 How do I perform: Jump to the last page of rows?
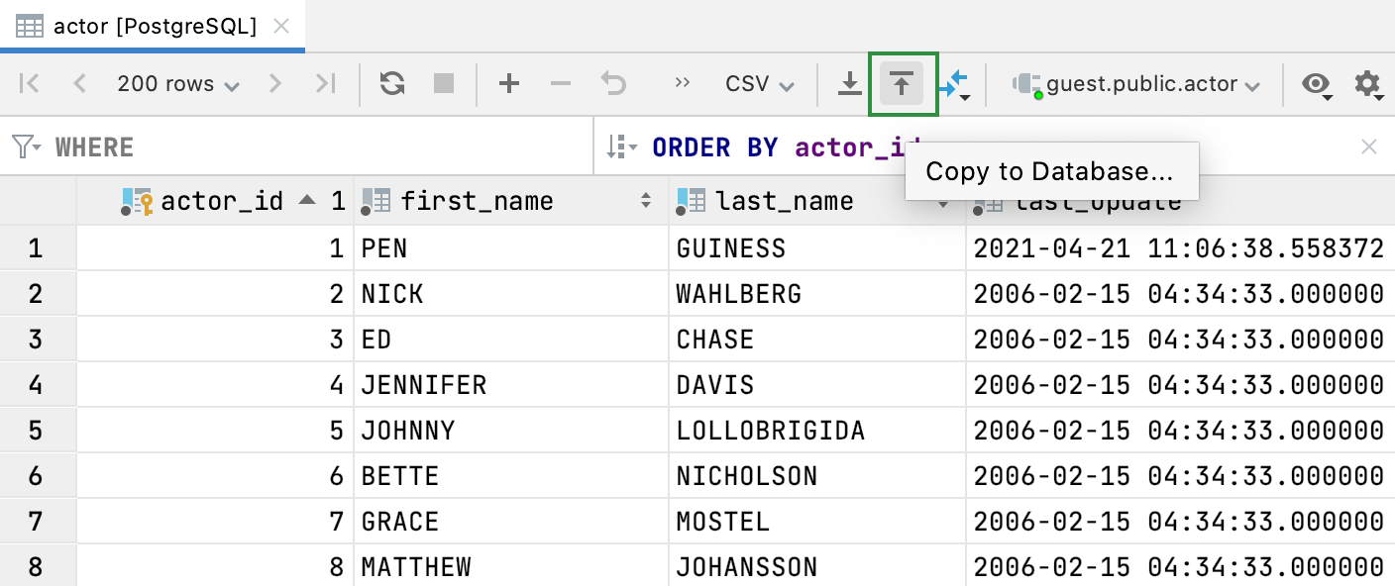(325, 84)
